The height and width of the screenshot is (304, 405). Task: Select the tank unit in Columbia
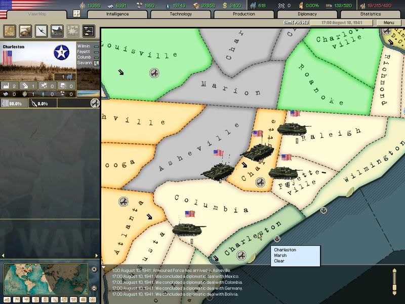pos(188,230)
